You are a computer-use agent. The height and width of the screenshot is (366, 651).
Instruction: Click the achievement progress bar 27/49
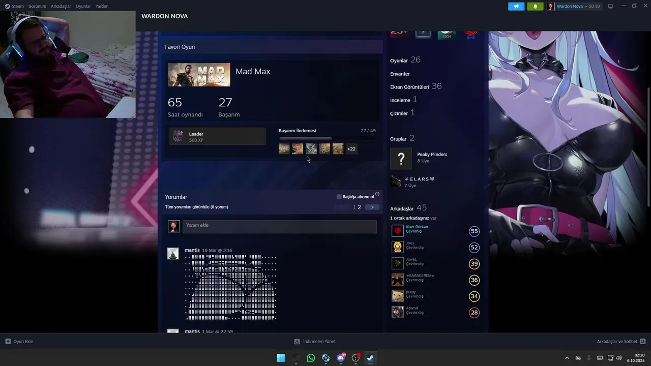pyautogui.click(x=327, y=138)
